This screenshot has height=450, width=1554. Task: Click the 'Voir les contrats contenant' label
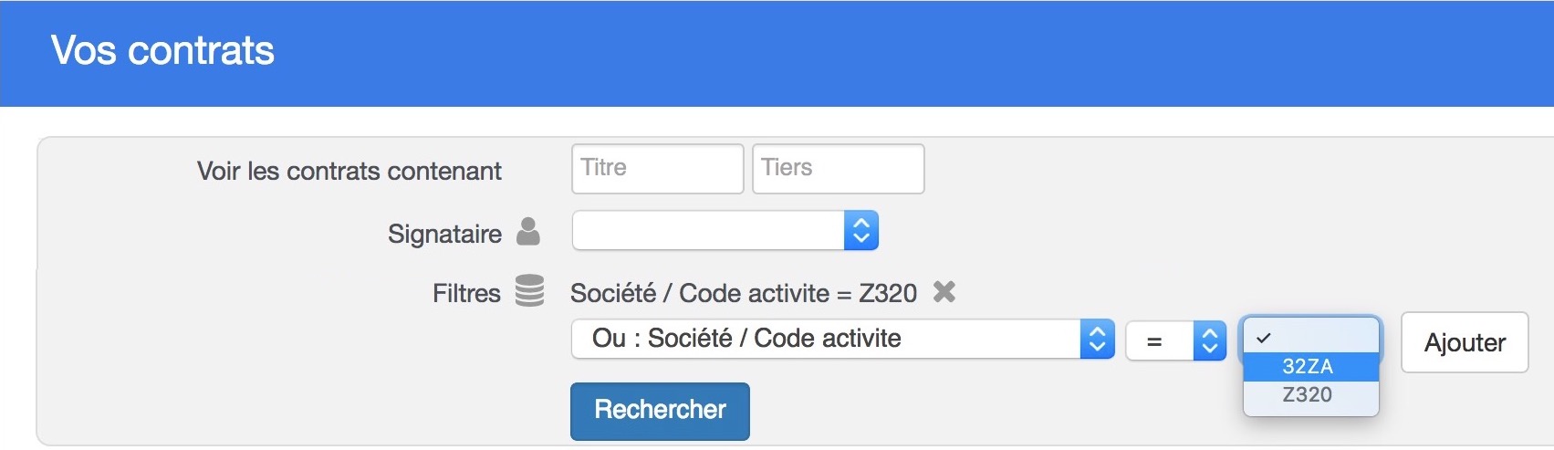click(349, 171)
